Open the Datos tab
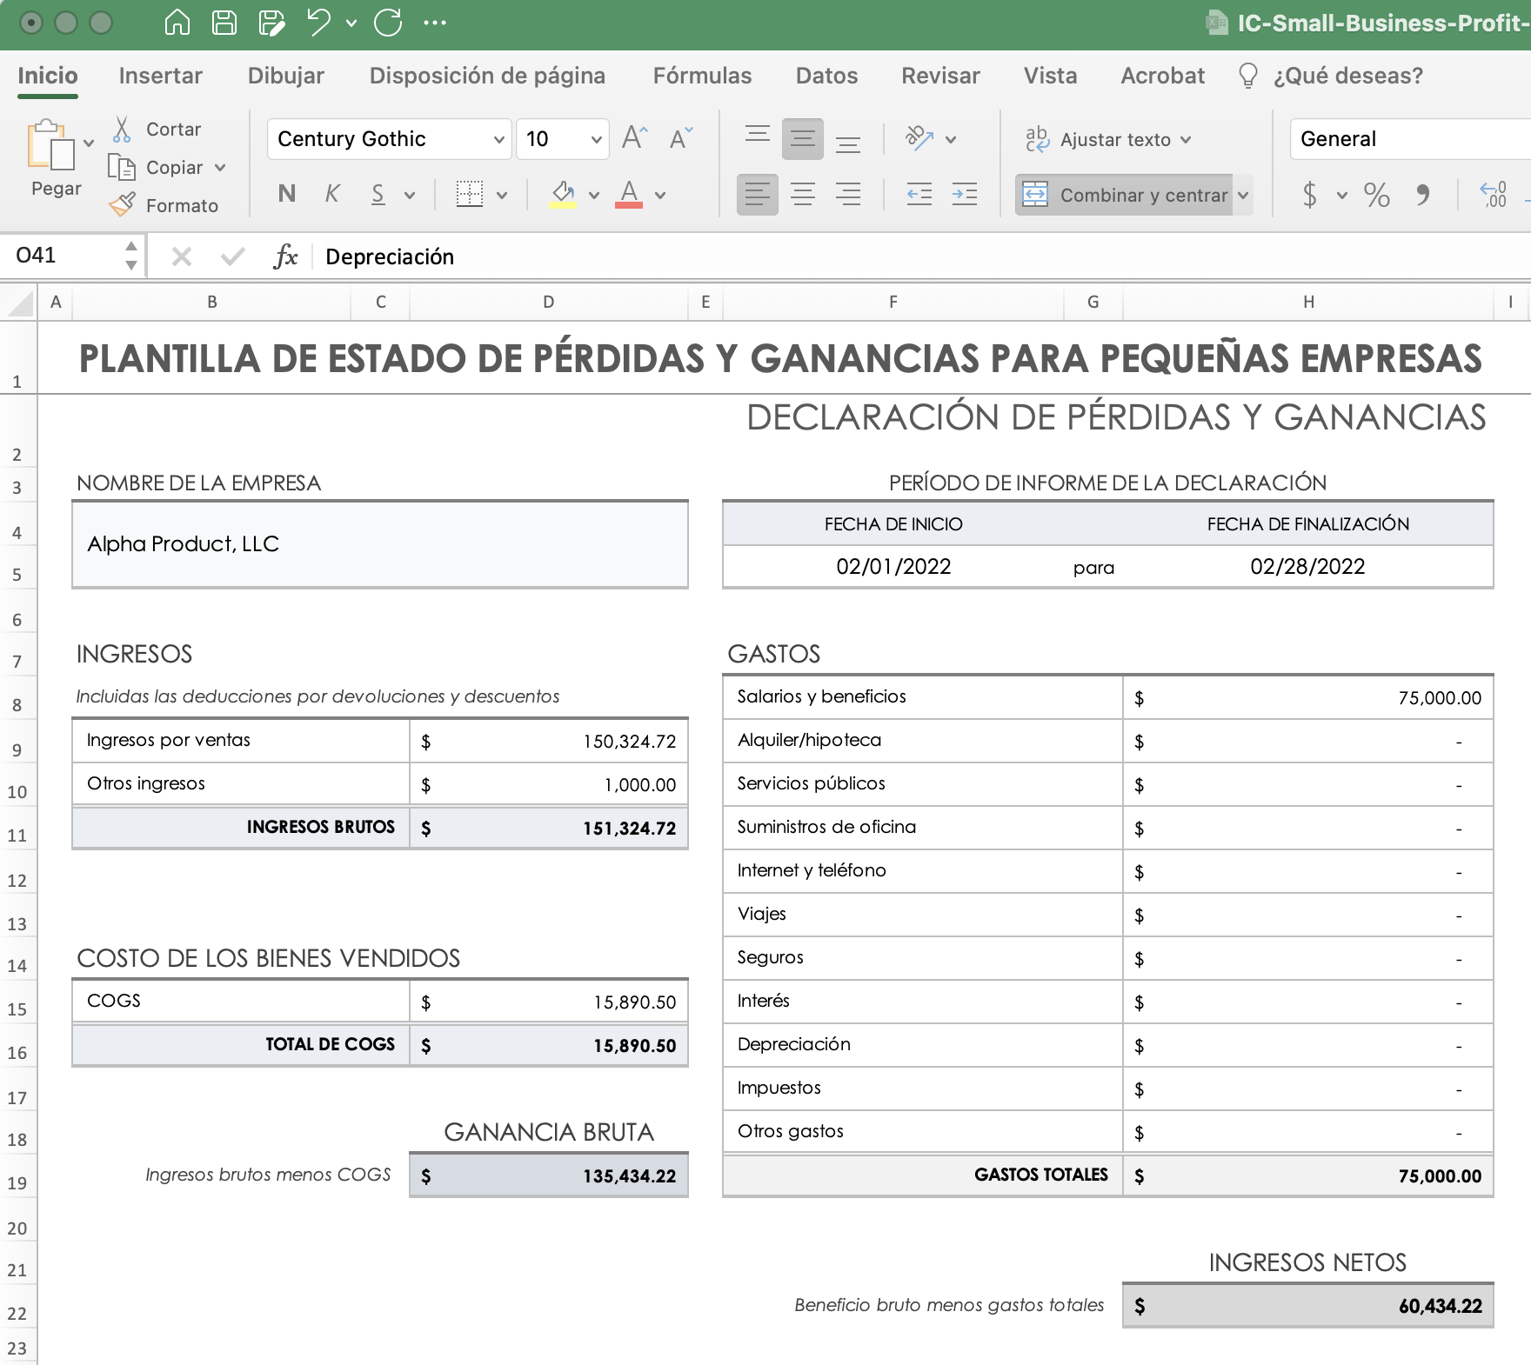 pos(826,76)
